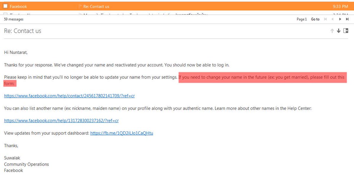Click the Page 1 indicator
Image resolution: width=354 pixels, height=176 pixels.
tap(301, 19)
